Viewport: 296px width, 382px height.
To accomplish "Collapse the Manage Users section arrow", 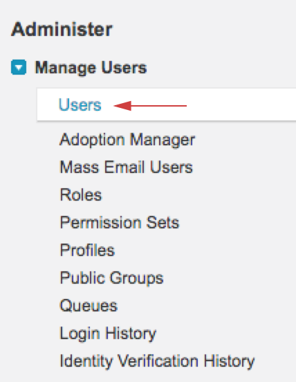I will click(x=19, y=67).
